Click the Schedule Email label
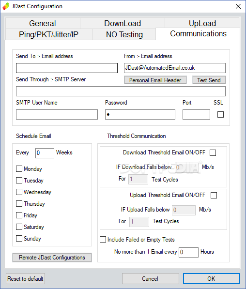This screenshot has width=246, height=289. [33, 136]
